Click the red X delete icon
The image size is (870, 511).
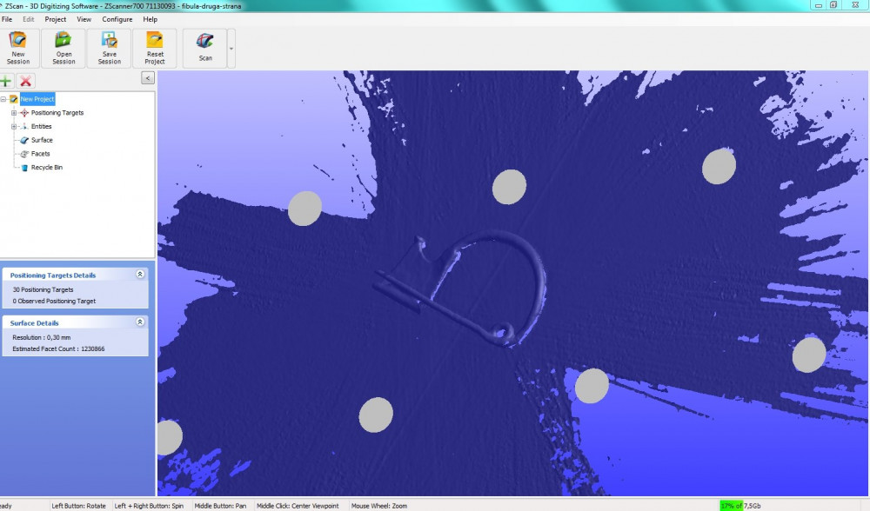click(x=26, y=81)
